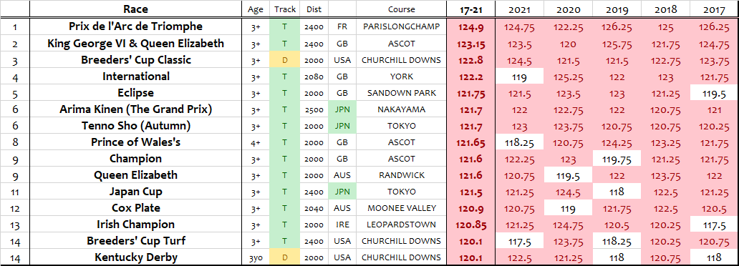
Task: Click the 2021 column header
Action: tap(519, 9)
